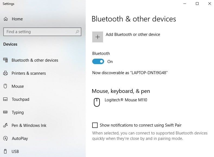
Task: Click the Home icon in sidebar
Action: (5, 19)
